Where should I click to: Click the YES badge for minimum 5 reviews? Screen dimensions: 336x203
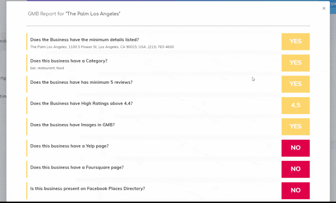tap(295, 84)
